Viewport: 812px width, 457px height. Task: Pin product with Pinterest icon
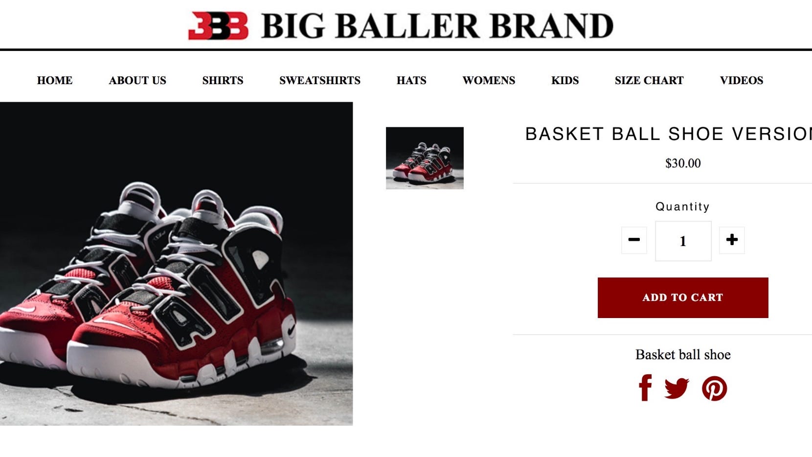point(714,388)
